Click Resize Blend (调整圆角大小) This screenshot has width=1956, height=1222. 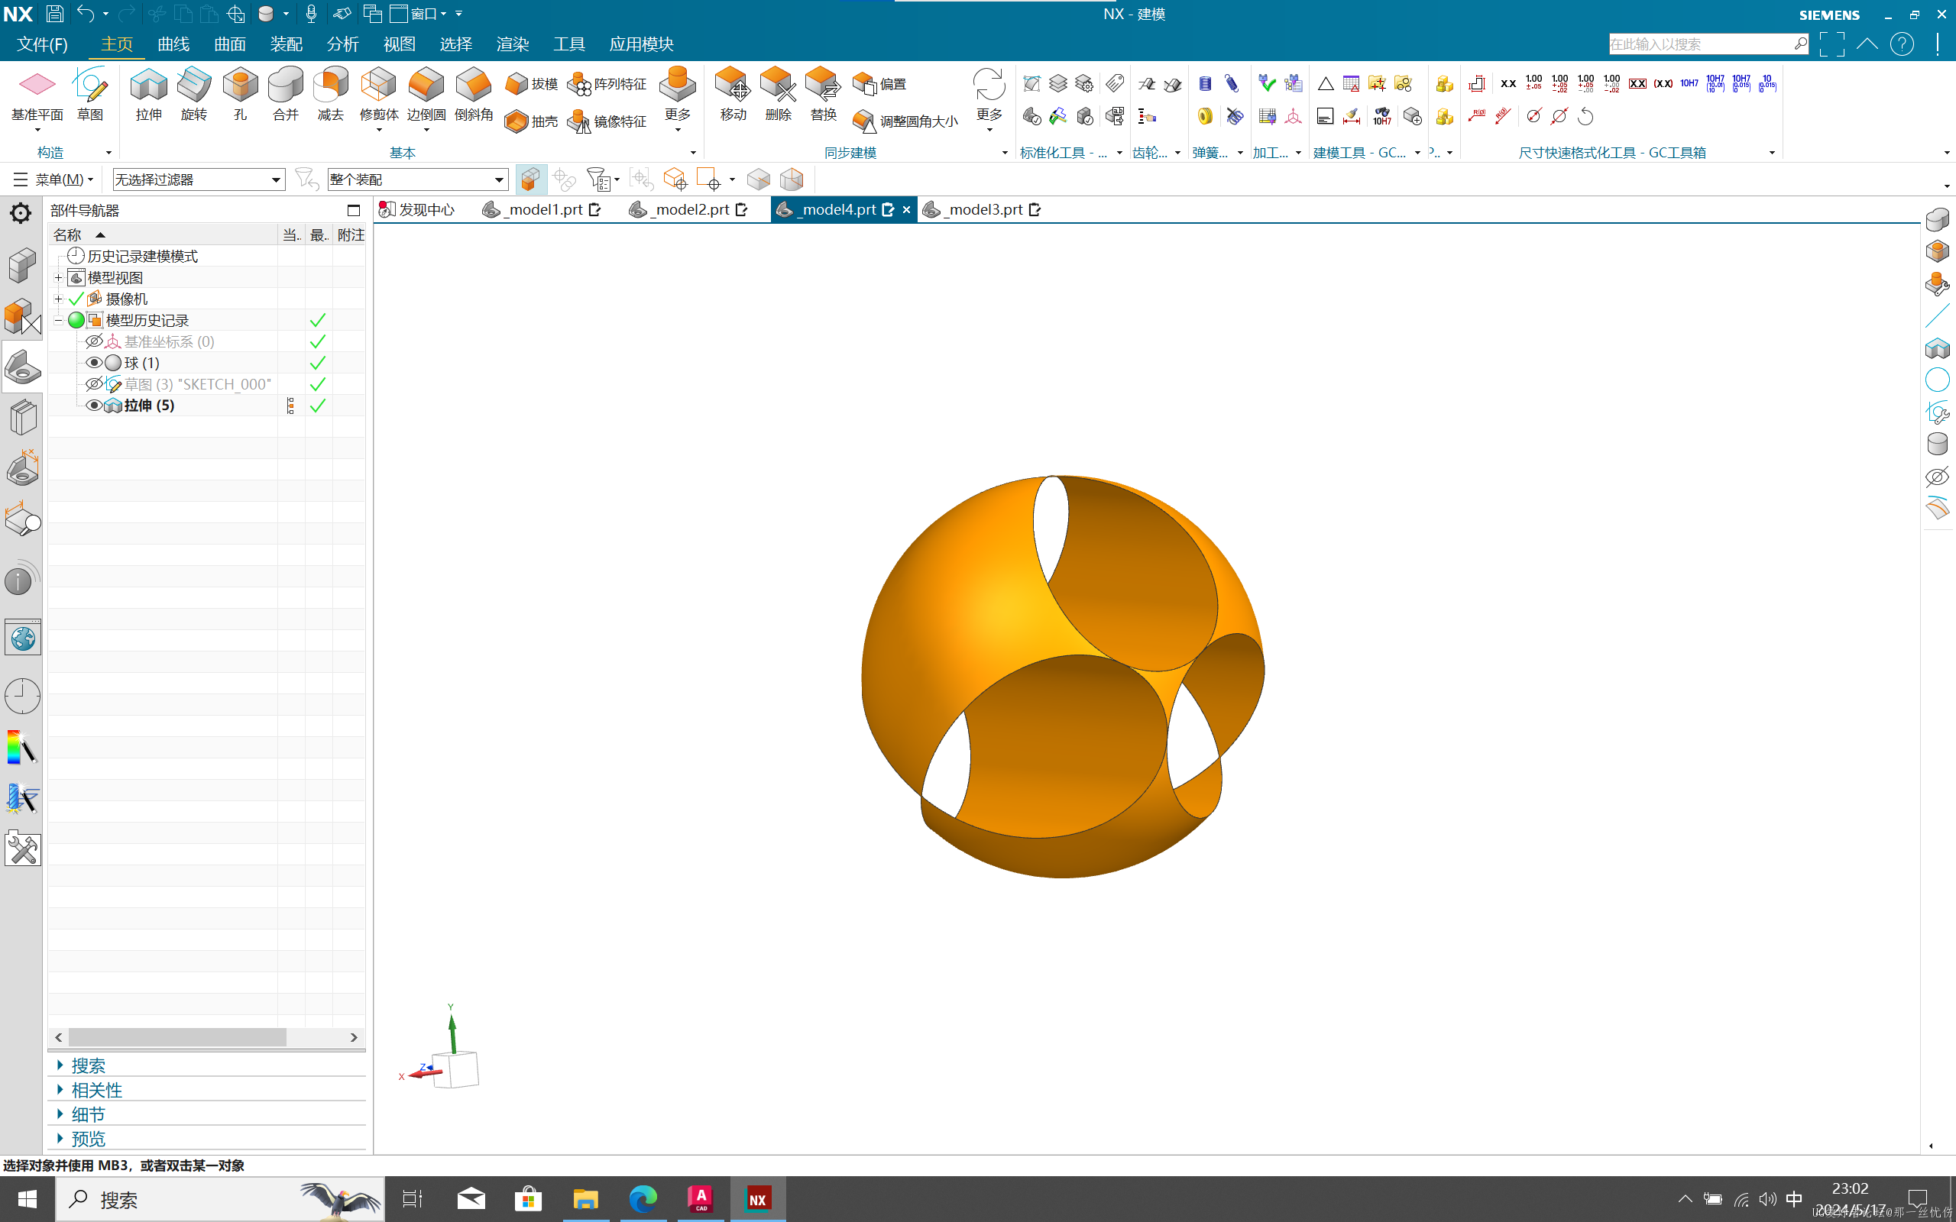pos(905,121)
